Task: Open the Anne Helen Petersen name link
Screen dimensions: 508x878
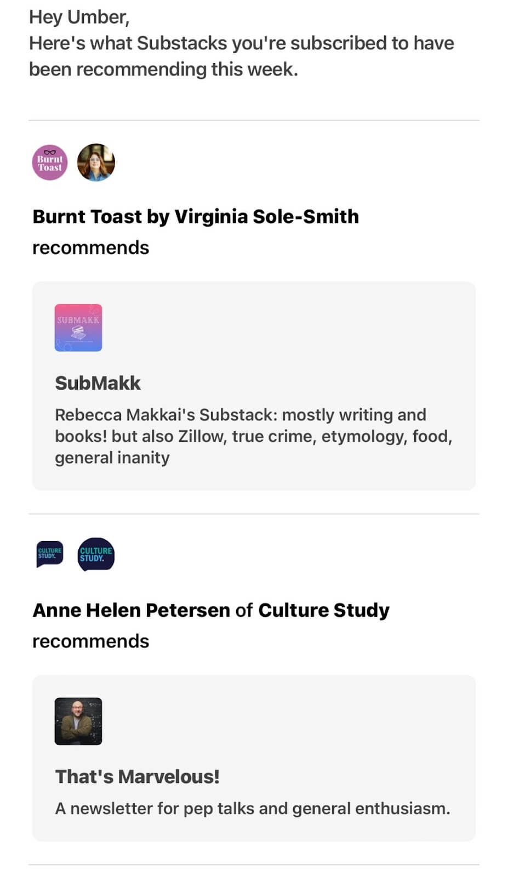Action: pos(132,610)
